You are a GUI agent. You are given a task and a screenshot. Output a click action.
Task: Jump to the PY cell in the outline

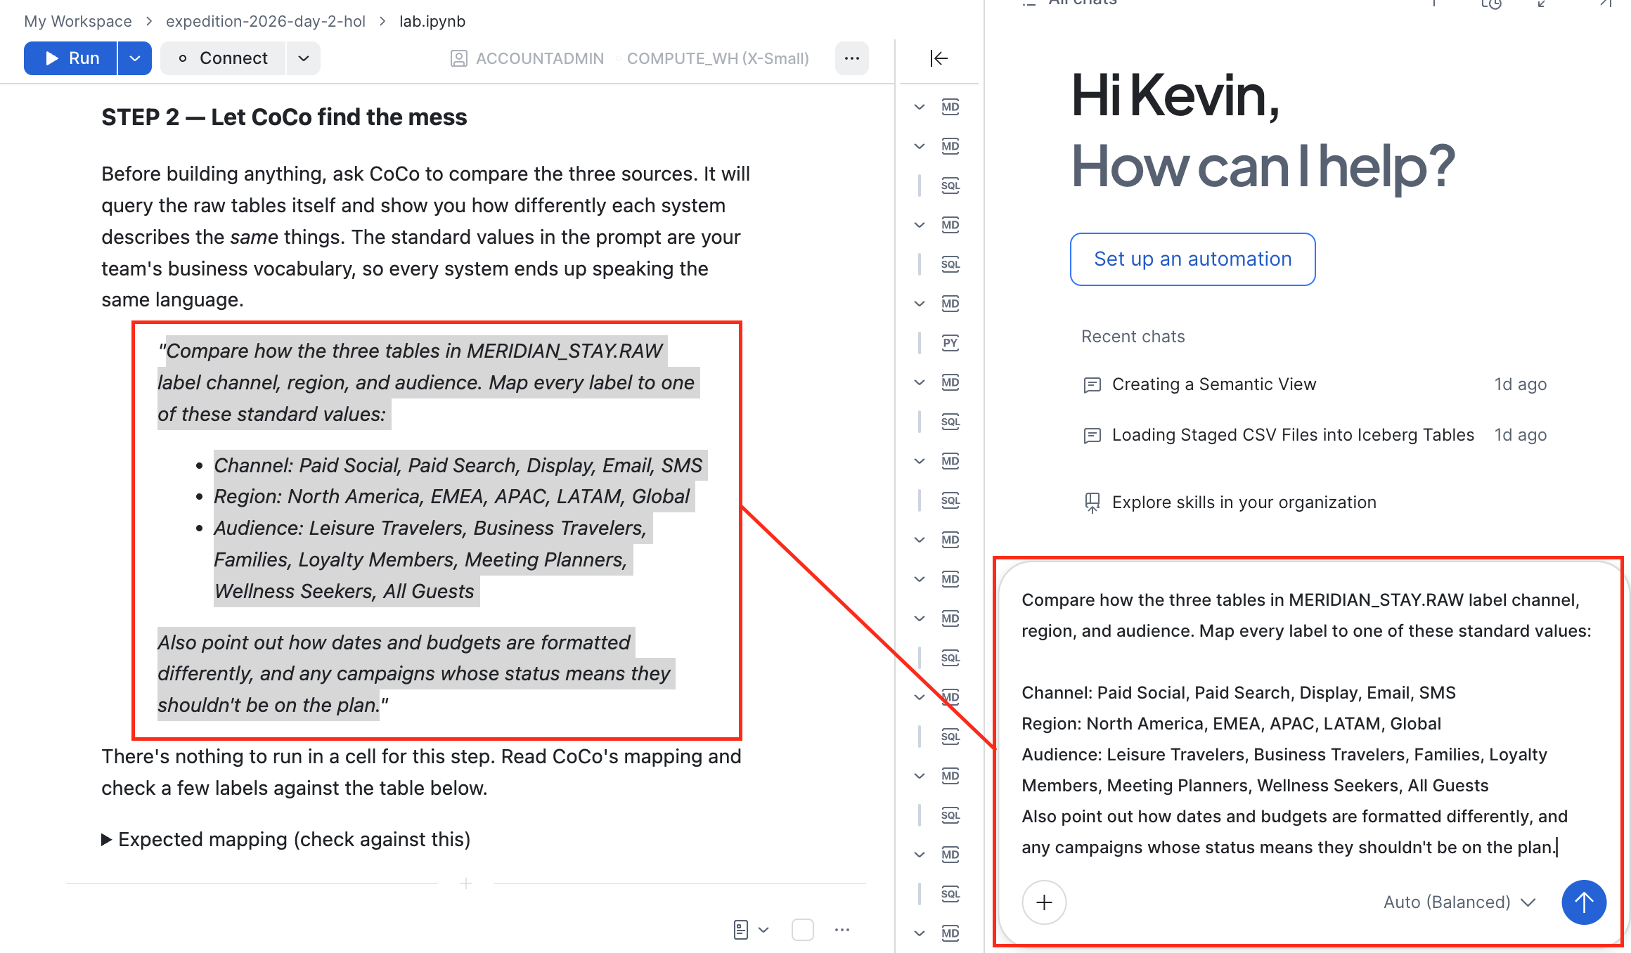coord(950,343)
